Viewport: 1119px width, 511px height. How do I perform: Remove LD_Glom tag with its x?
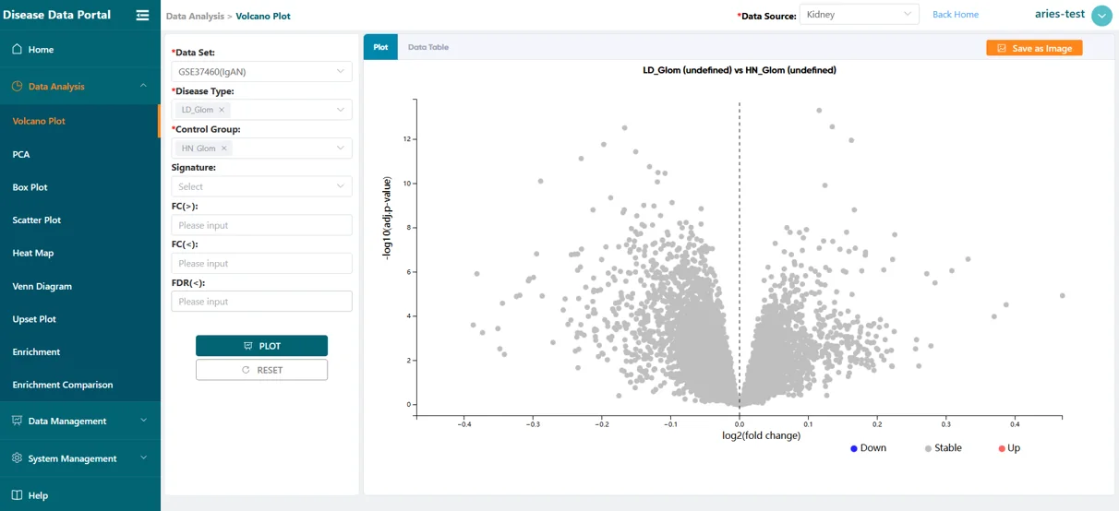(222, 110)
